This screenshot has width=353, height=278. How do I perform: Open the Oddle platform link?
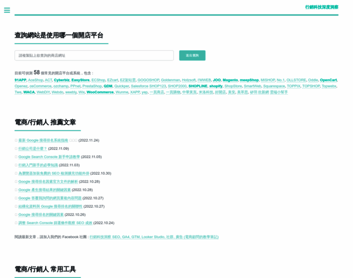coord(313,80)
